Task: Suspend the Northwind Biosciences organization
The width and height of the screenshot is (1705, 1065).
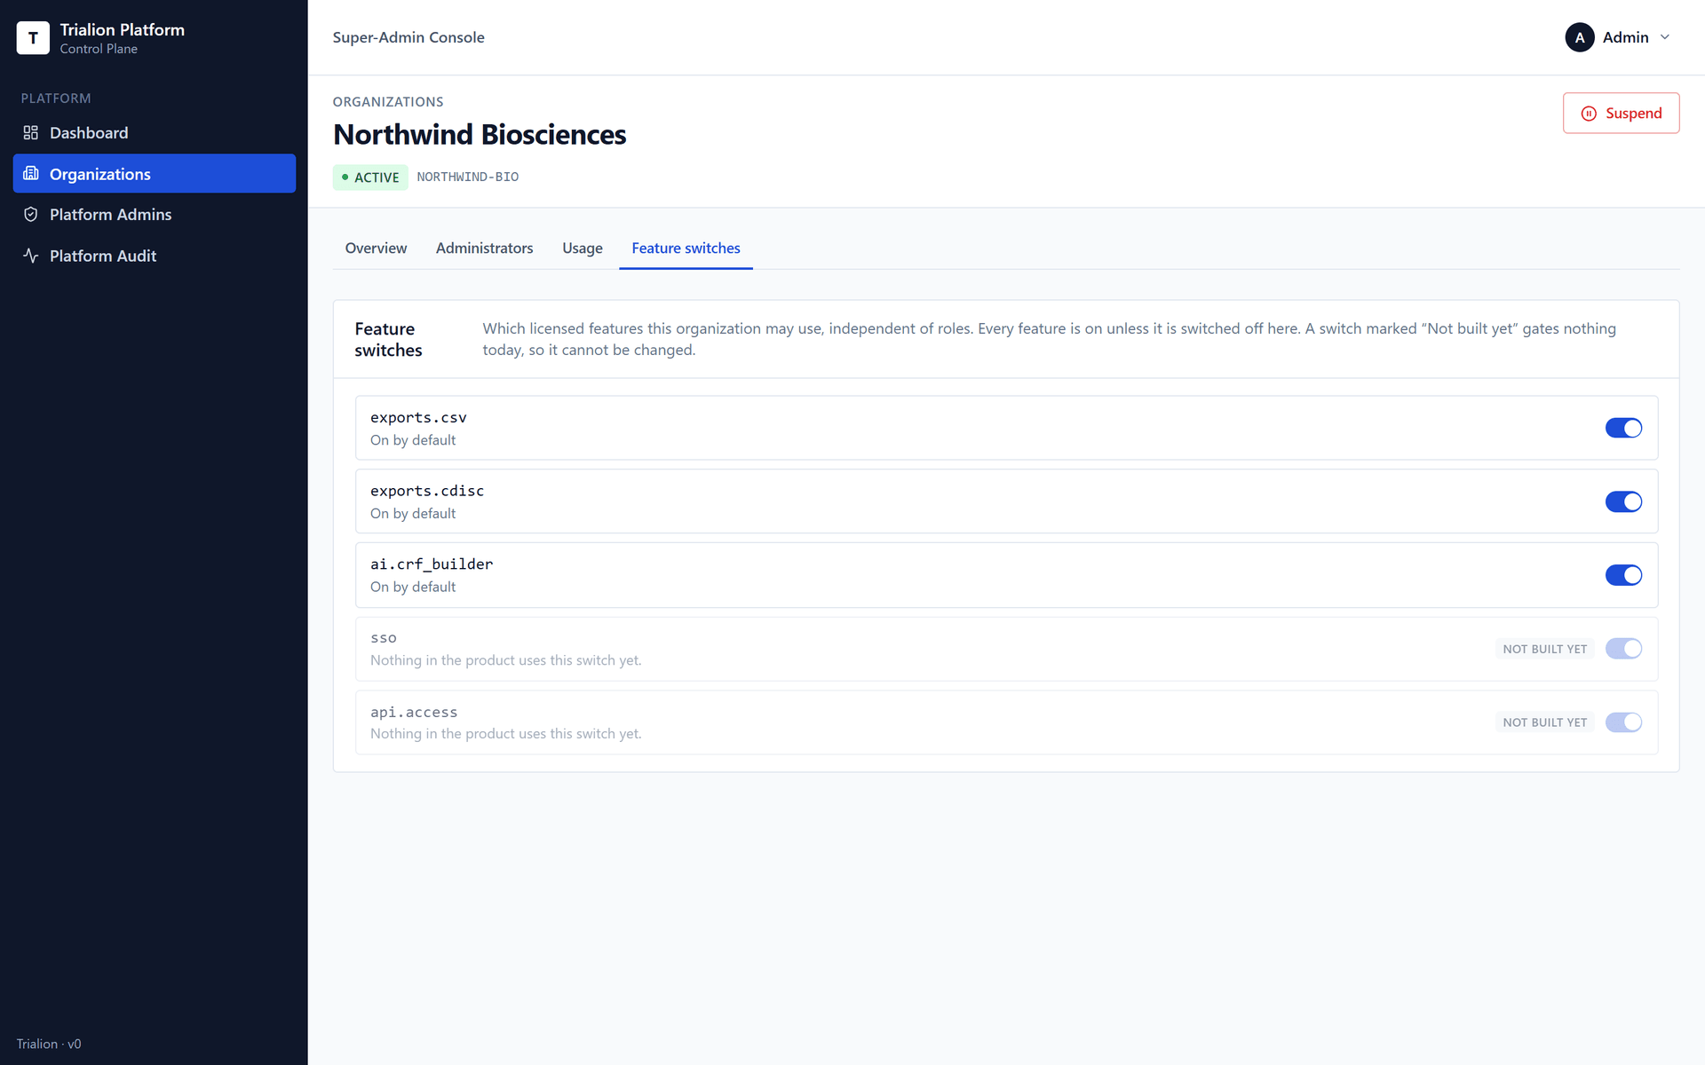Action: click(1621, 114)
